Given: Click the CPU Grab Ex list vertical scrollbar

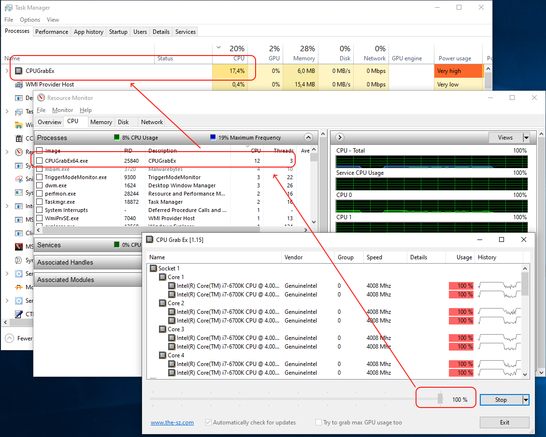Looking at the screenshot, I should click(x=525, y=321).
